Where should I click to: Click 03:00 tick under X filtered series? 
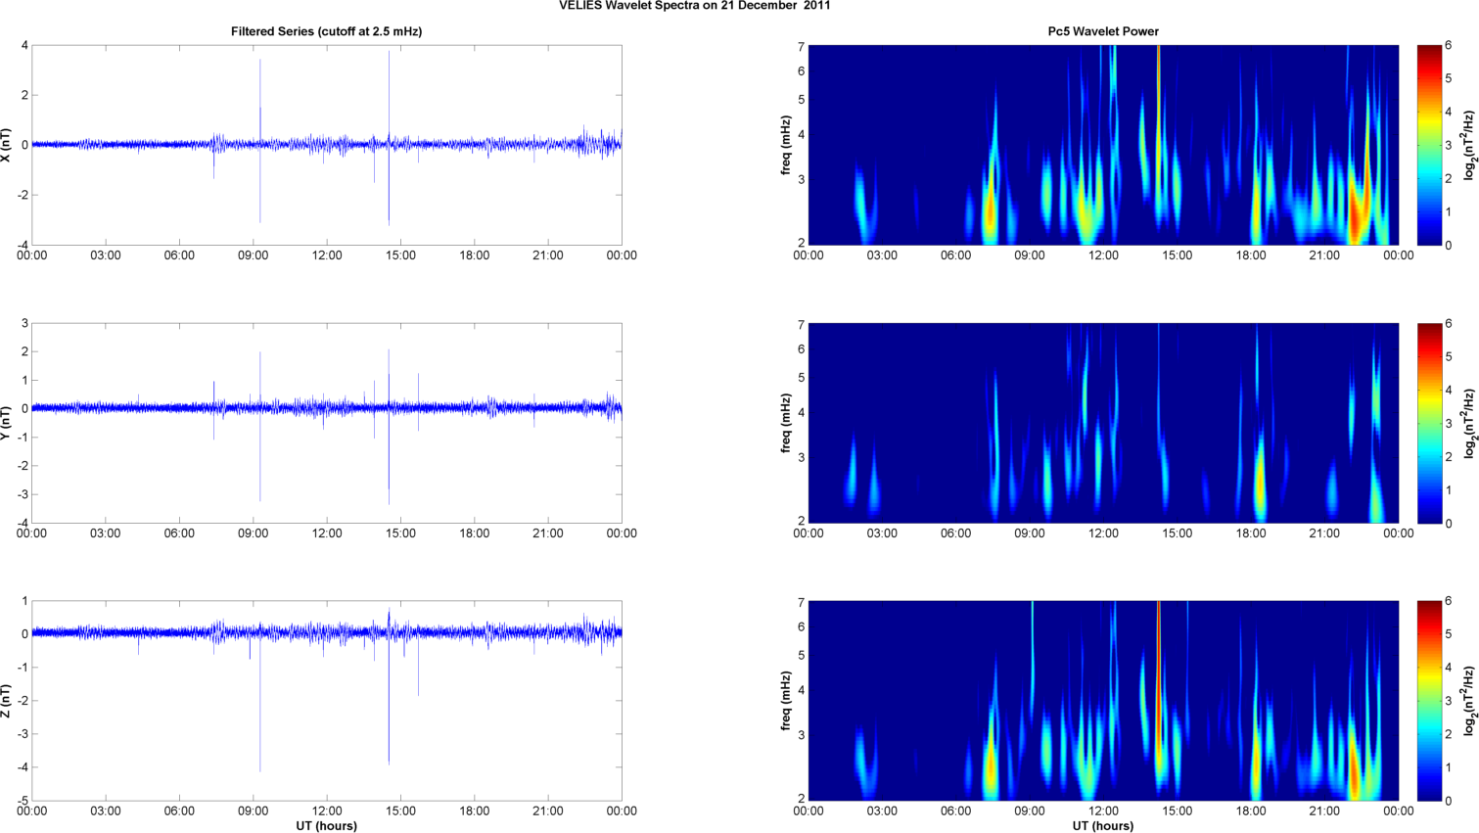point(106,255)
